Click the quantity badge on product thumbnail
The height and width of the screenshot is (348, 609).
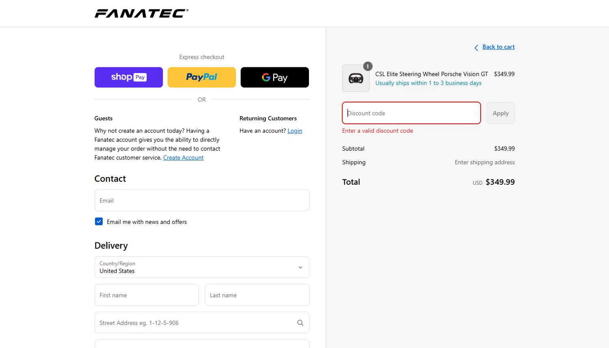(368, 66)
